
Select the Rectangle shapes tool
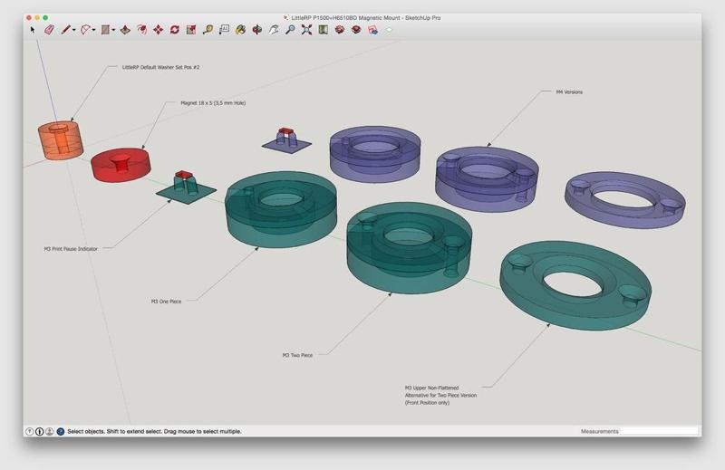(x=105, y=30)
